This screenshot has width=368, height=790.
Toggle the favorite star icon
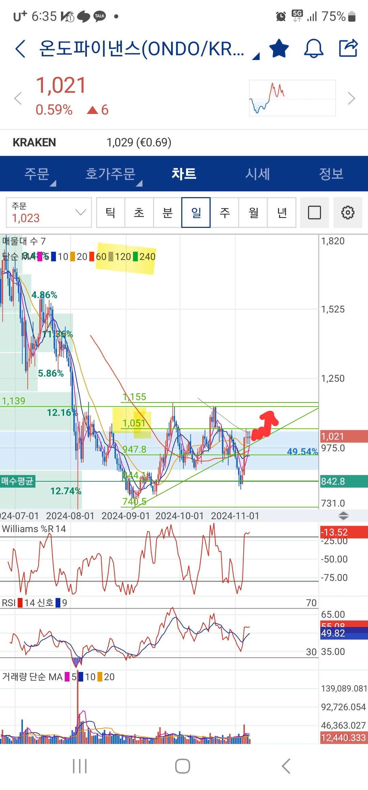(x=279, y=48)
